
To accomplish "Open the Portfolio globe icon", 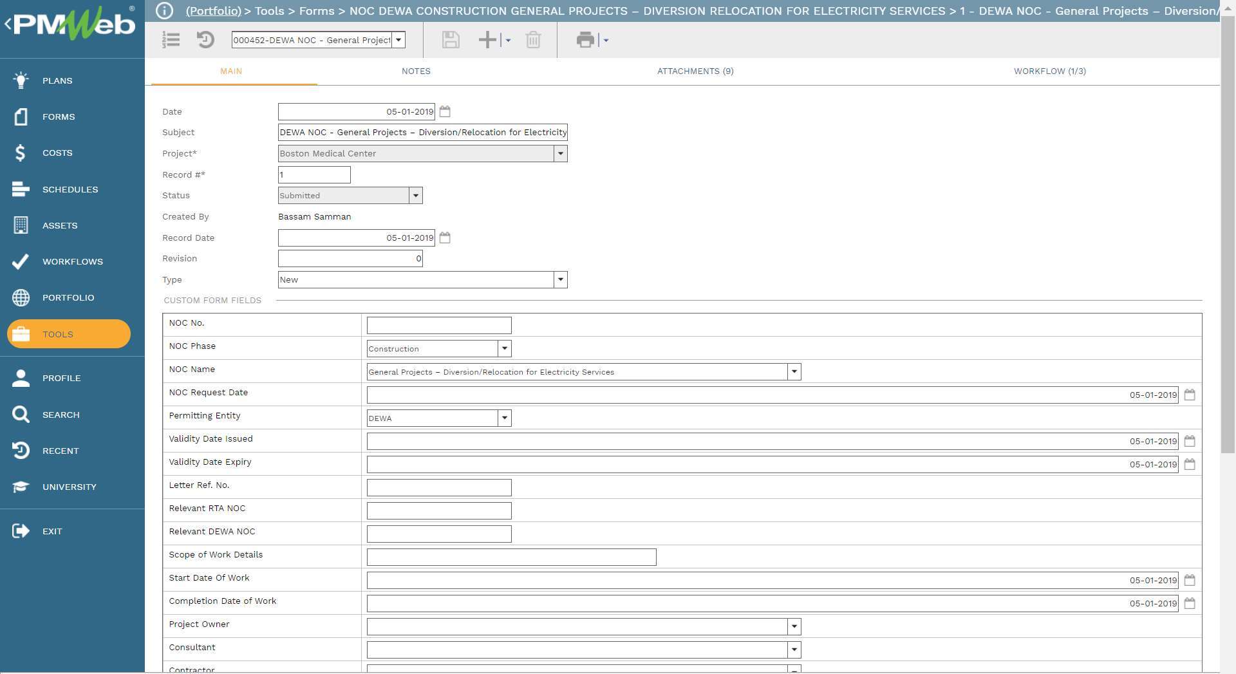I will [21, 297].
